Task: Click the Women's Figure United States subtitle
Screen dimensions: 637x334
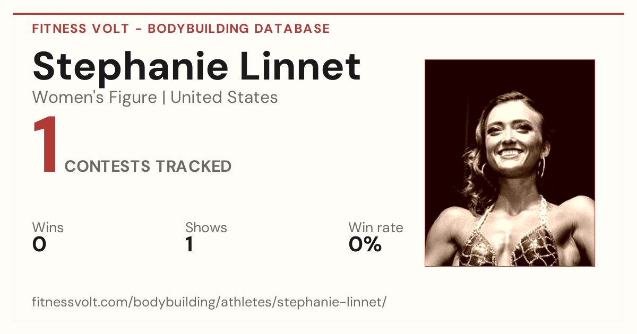Action: click(155, 98)
